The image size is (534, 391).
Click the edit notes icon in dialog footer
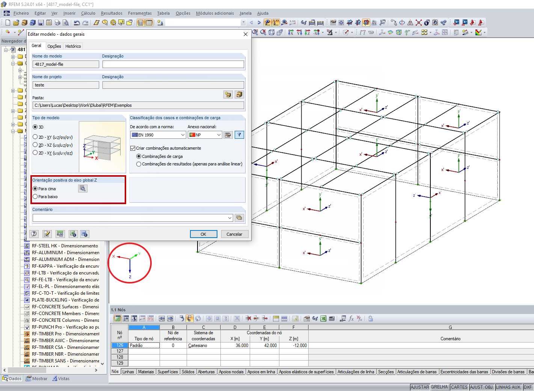(x=47, y=234)
